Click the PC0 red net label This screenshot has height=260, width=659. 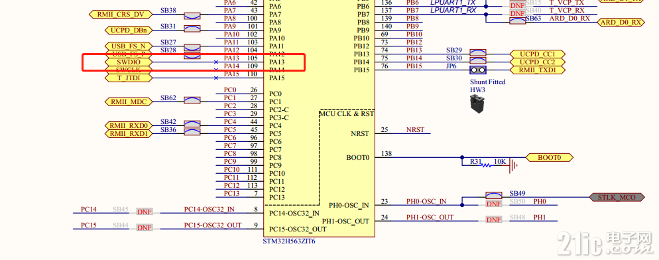pos(230,90)
